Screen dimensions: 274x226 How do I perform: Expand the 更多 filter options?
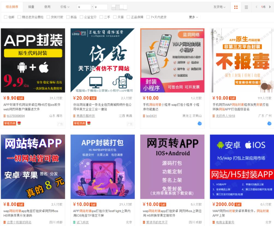(193, 17)
